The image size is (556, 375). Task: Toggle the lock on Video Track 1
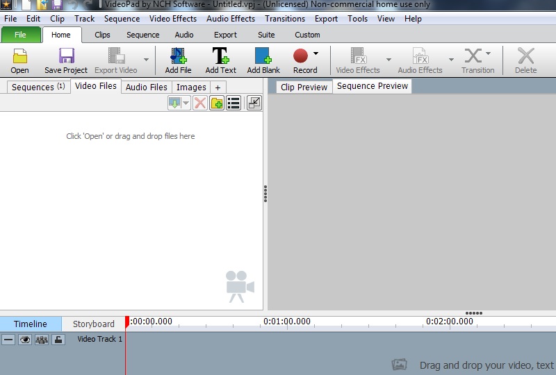click(58, 340)
